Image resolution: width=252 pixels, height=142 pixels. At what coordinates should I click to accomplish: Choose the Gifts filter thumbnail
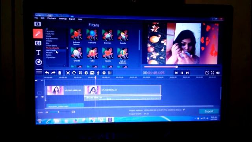92,53
